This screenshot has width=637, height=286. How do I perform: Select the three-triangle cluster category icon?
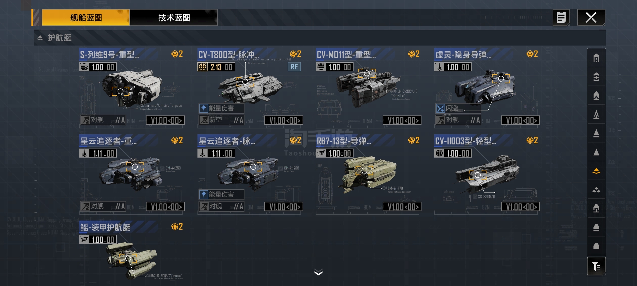coord(596,190)
